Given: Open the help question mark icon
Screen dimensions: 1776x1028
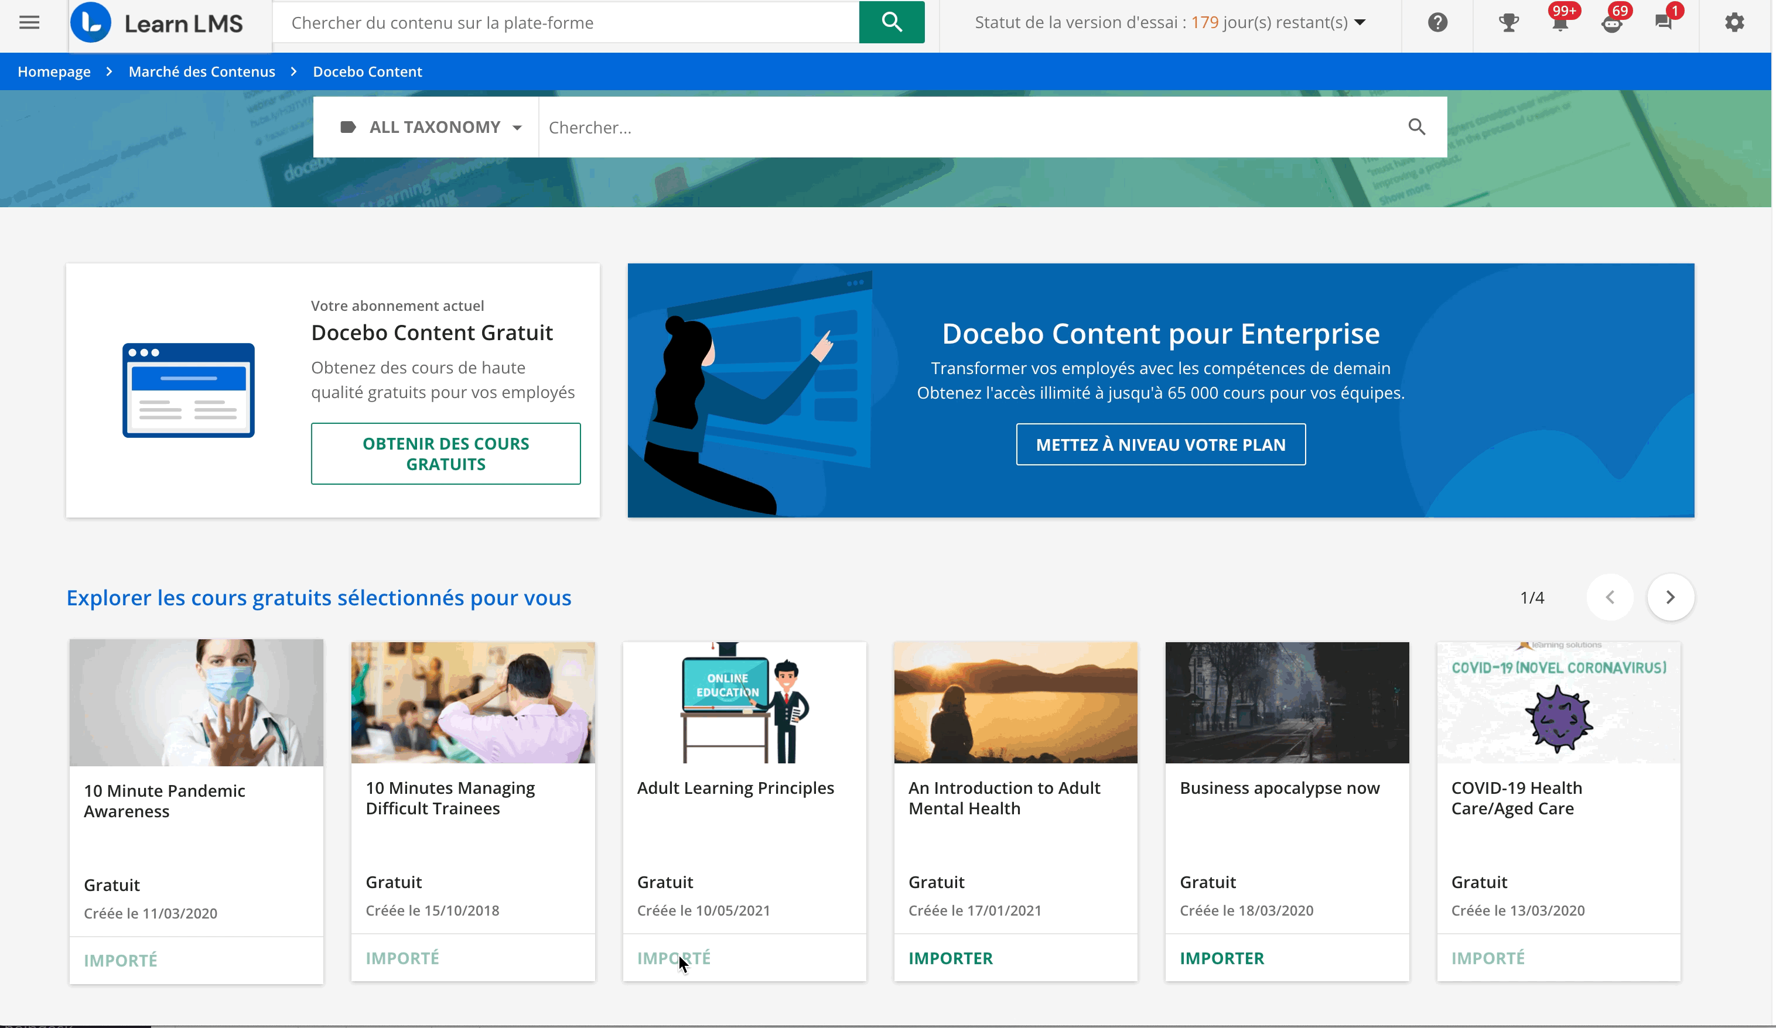Looking at the screenshot, I should pyautogui.click(x=1437, y=23).
